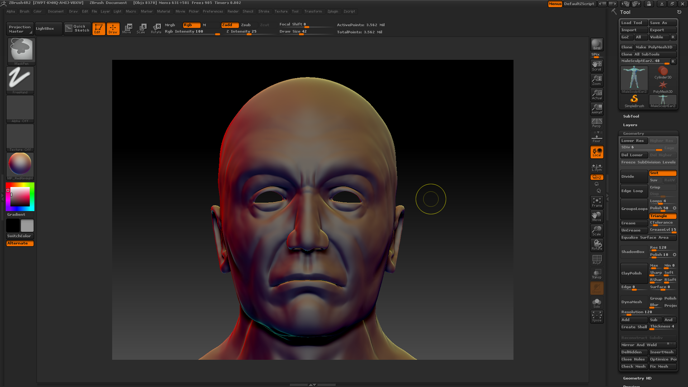Screen dimensions: 688x387
Task: Expand the Layers section
Action: pyautogui.click(x=630, y=125)
